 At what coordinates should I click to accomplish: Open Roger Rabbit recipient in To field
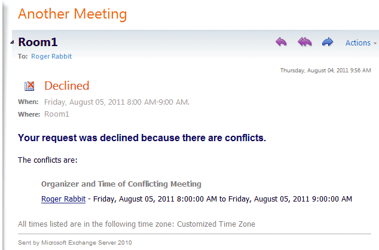51,56
